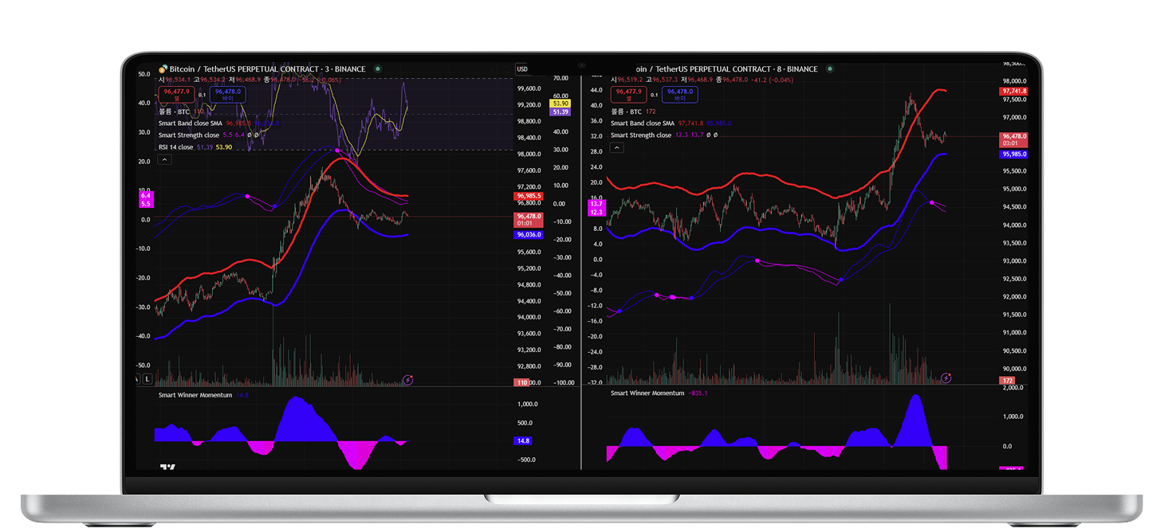This screenshot has height=532, width=1164.
Task: Toggle the L log scale button
Action: pos(147,378)
